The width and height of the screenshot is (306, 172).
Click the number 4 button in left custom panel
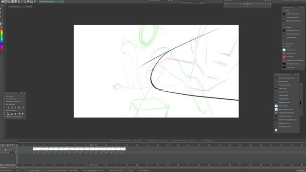click(15, 107)
